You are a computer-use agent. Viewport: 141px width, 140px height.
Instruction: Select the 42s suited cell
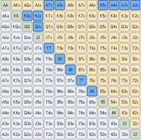[x=135, y=113]
